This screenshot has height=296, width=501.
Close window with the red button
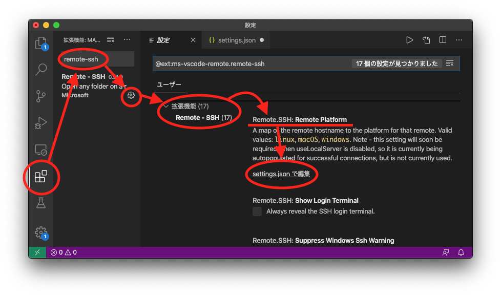36,25
